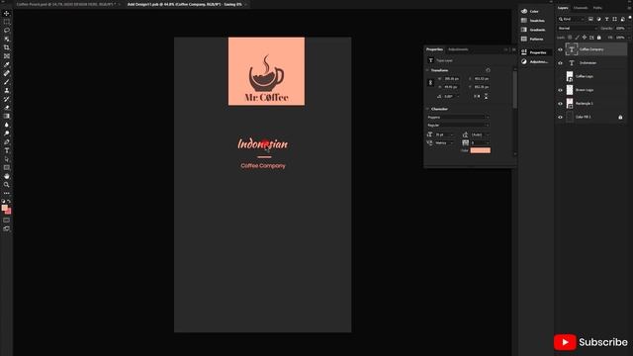Screen dimensions: 633x356
Task: Switch to the Coffee Poster document tab
Action: click(x=66, y=4)
